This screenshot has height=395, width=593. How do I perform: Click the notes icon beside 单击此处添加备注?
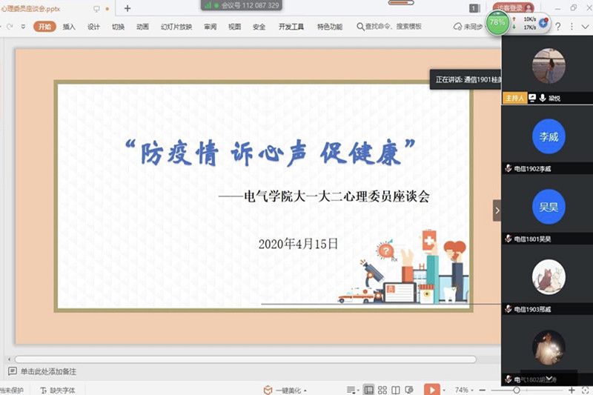point(12,371)
